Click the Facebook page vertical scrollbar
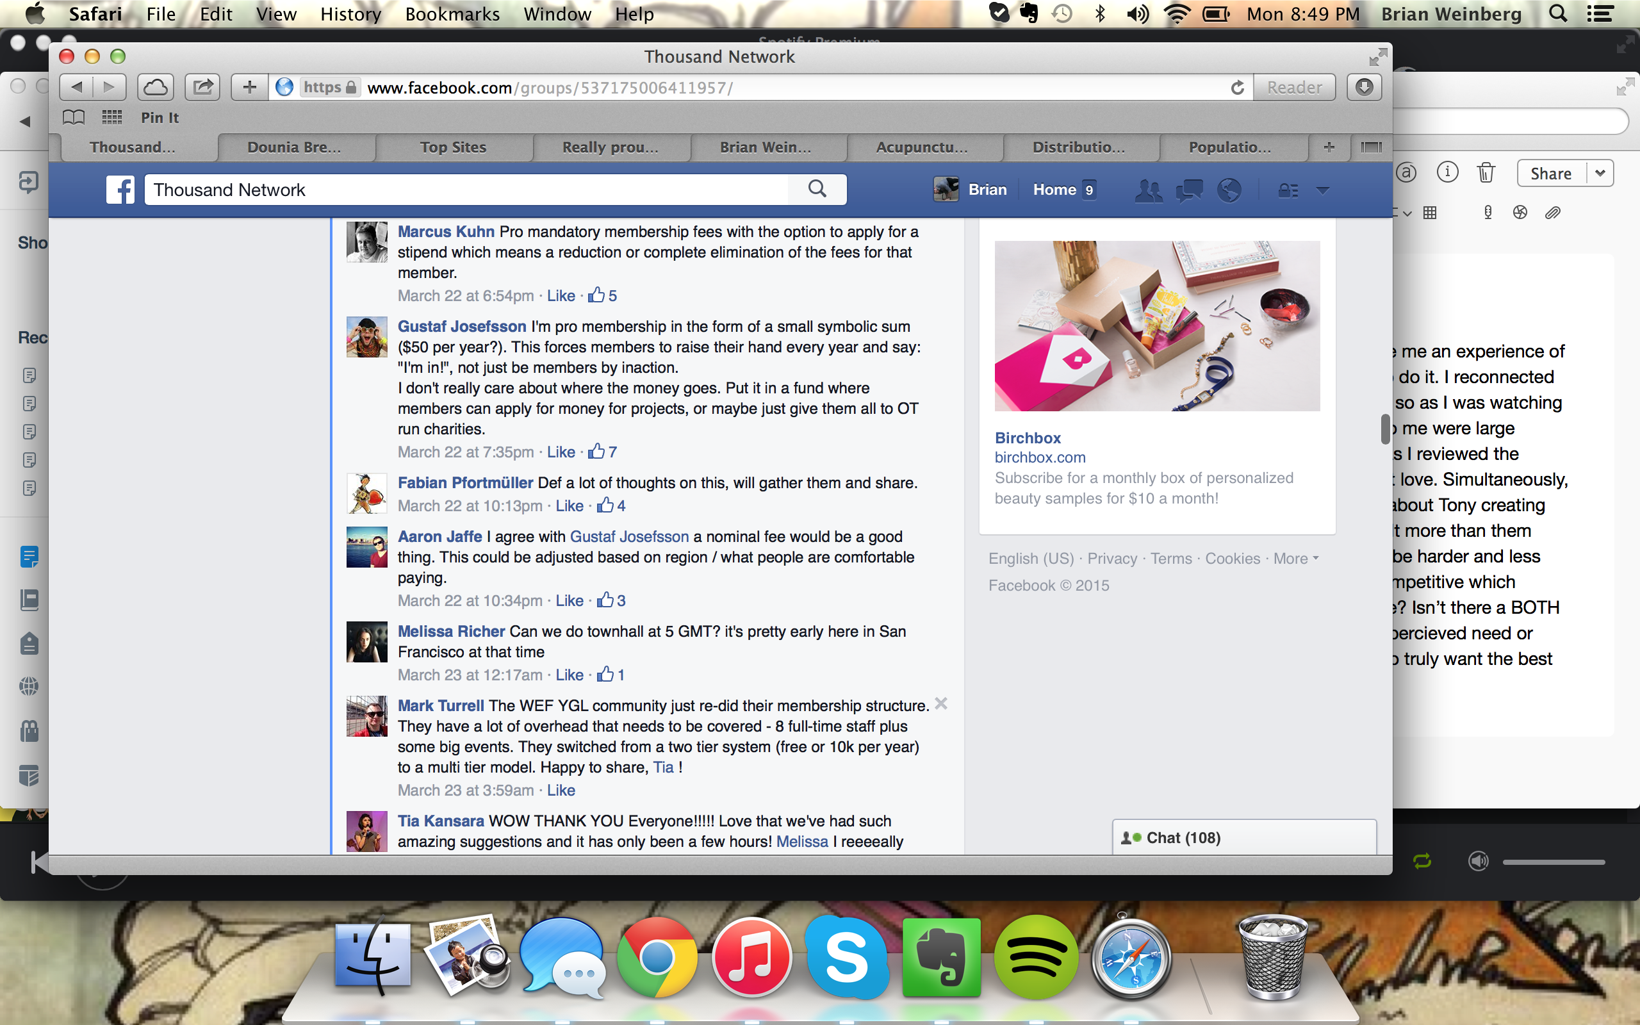The width and height of the screenshot is (1640, 1025). tap(1385, 429)
